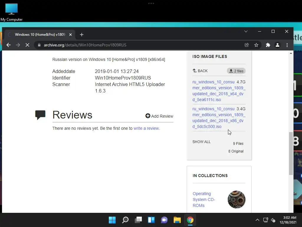
Task: Click the muted volume tray icon
Action: pyautogui.click(x=273, y=220)
